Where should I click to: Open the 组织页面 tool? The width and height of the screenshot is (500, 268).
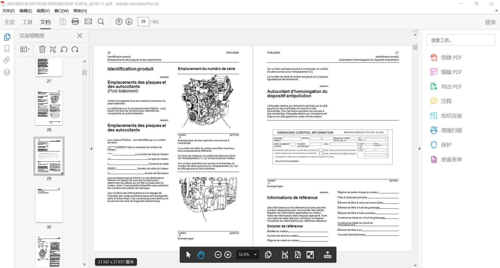point(446,116)
